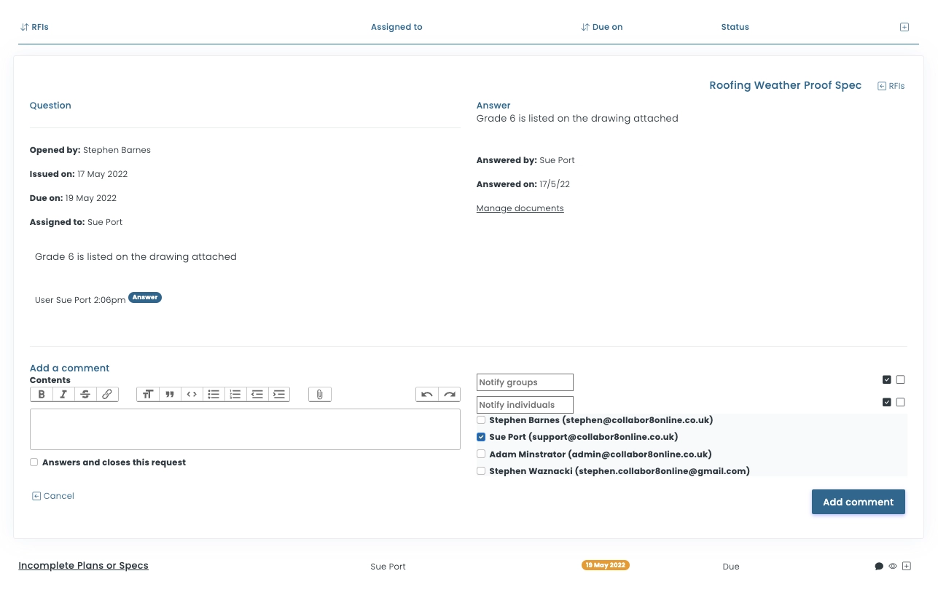Create a numbered list

235,394
